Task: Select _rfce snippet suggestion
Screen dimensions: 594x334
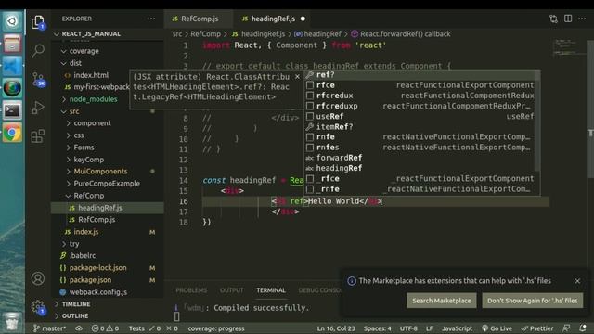Action: [420, 178]
